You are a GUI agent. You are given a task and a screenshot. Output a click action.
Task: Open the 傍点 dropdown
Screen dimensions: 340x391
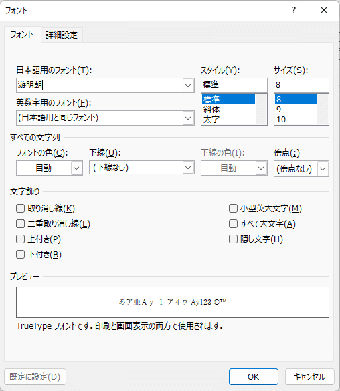323,169
